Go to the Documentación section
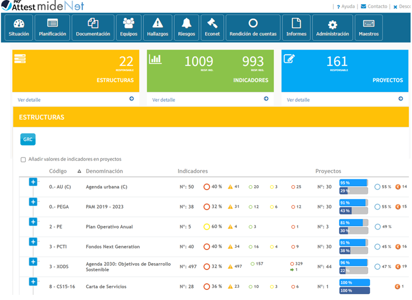412x300 pixels. click(x=93, y=28)
